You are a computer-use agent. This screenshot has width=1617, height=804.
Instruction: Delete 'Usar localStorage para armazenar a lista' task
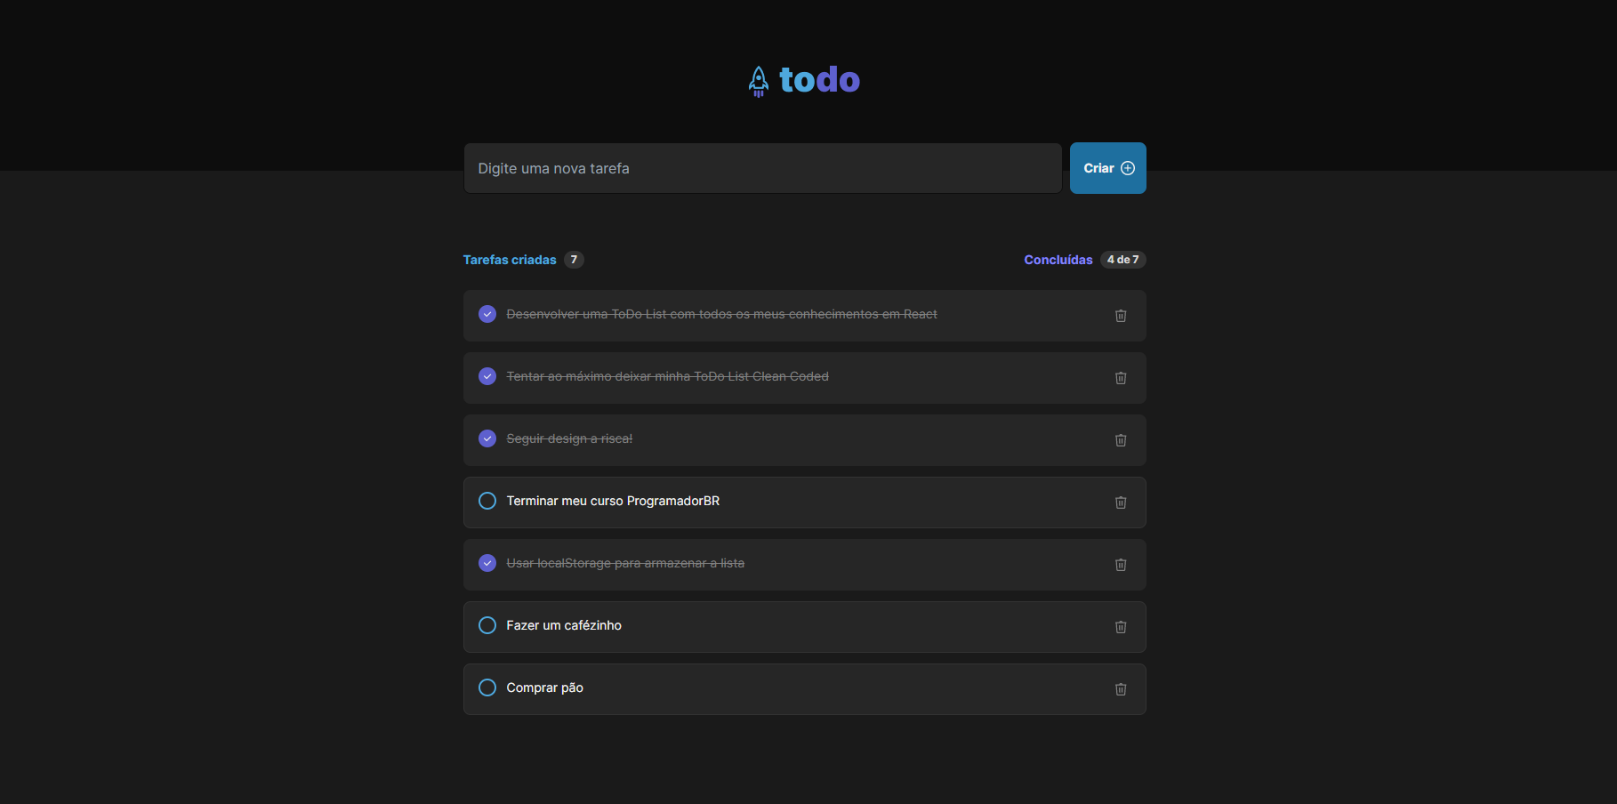1120,564
